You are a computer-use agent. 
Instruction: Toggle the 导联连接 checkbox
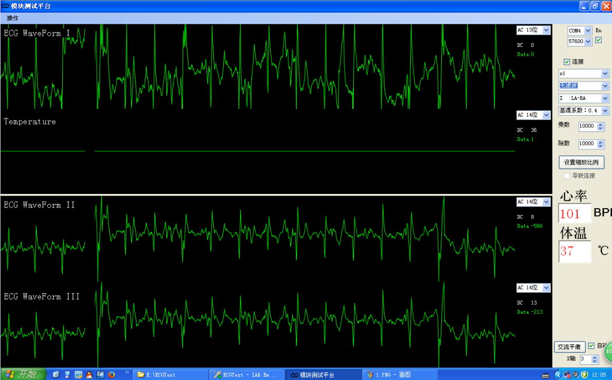click(567, 176)
